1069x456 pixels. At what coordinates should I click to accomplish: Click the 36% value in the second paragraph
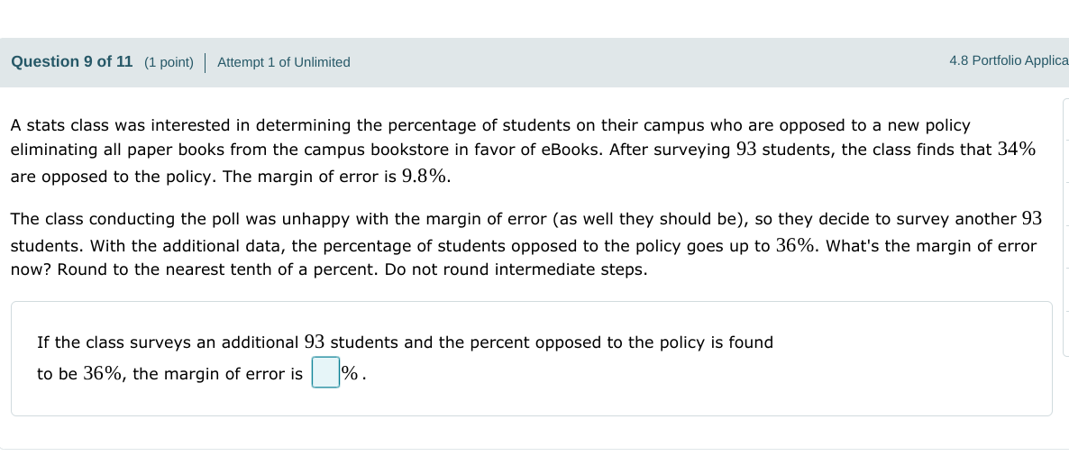click(796, 246)
